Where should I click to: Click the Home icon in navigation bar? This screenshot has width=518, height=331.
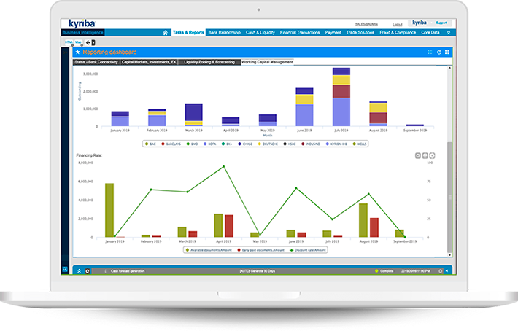[x=166, y=33]
